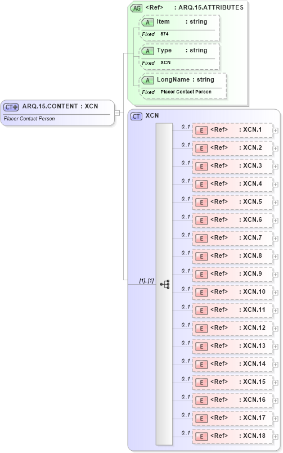Expand the XCN.8 element
The height and width of the screenshot is (453, 283).
275,257
